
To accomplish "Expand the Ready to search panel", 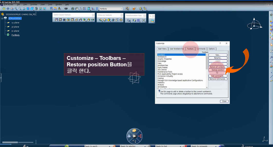I will (91, 146).
